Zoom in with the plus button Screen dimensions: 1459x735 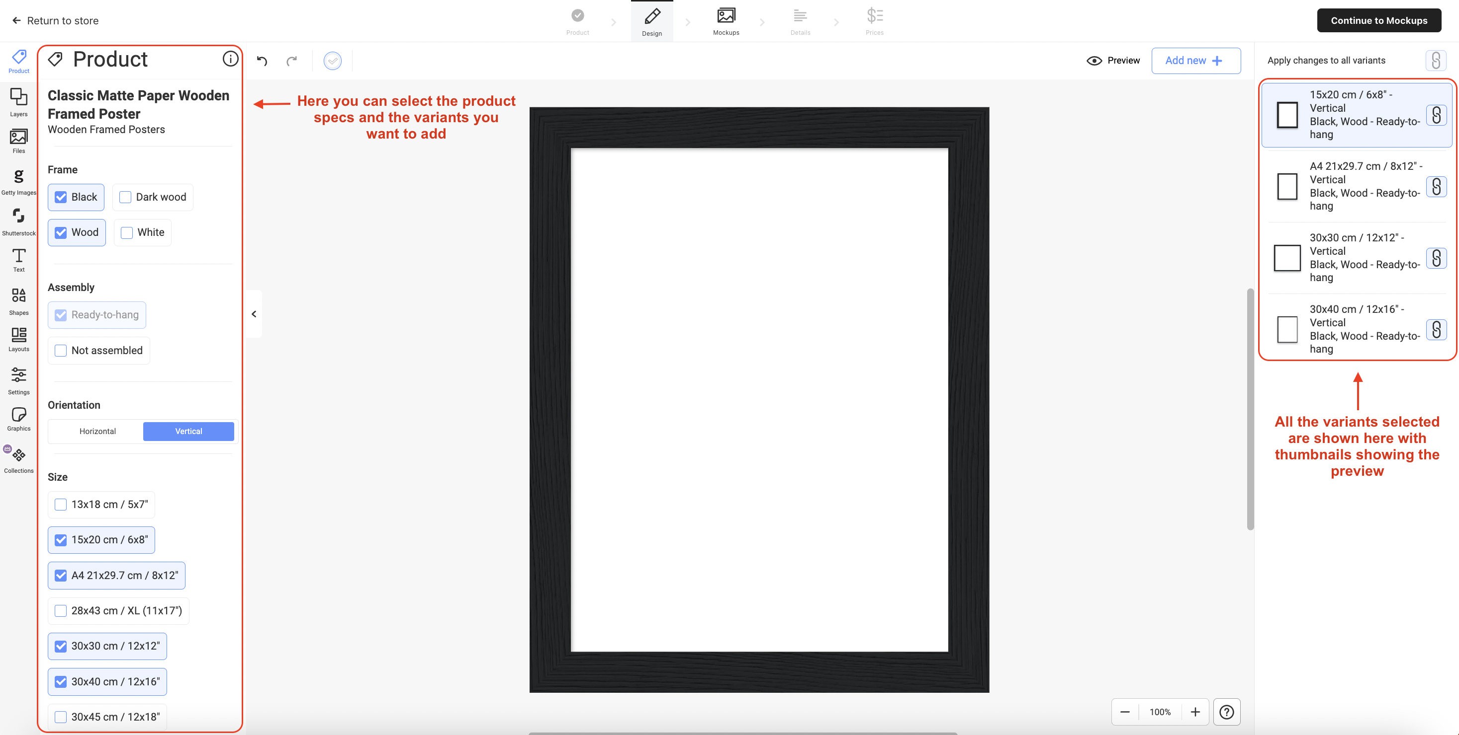pos(1195,712)
